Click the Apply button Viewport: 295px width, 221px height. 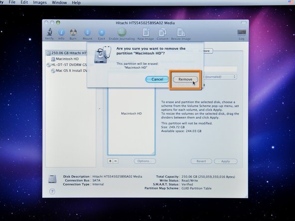tap(226, 161)
